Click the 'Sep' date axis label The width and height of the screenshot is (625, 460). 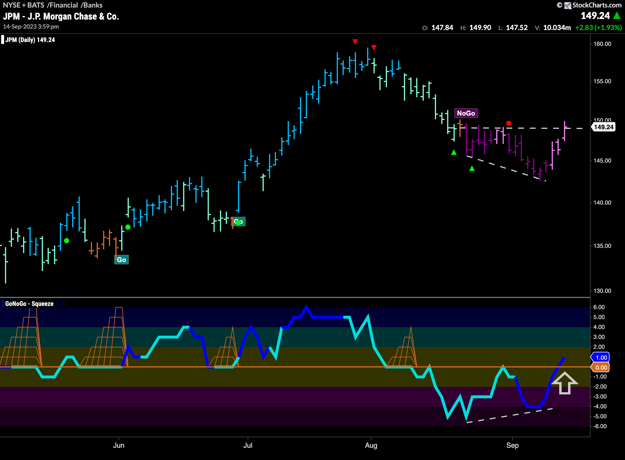point(513,445)
